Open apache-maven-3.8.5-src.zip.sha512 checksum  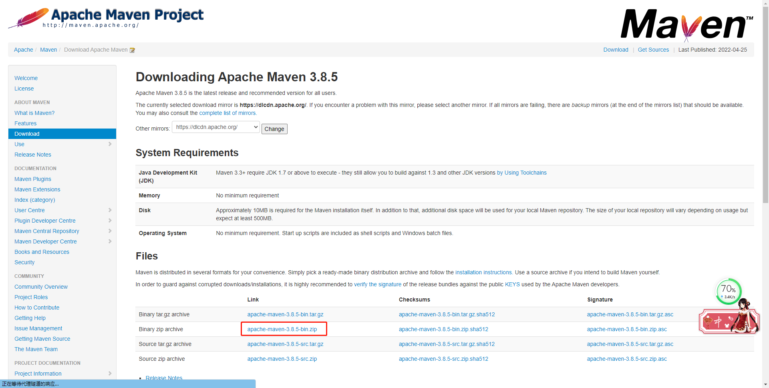point(443,359)
